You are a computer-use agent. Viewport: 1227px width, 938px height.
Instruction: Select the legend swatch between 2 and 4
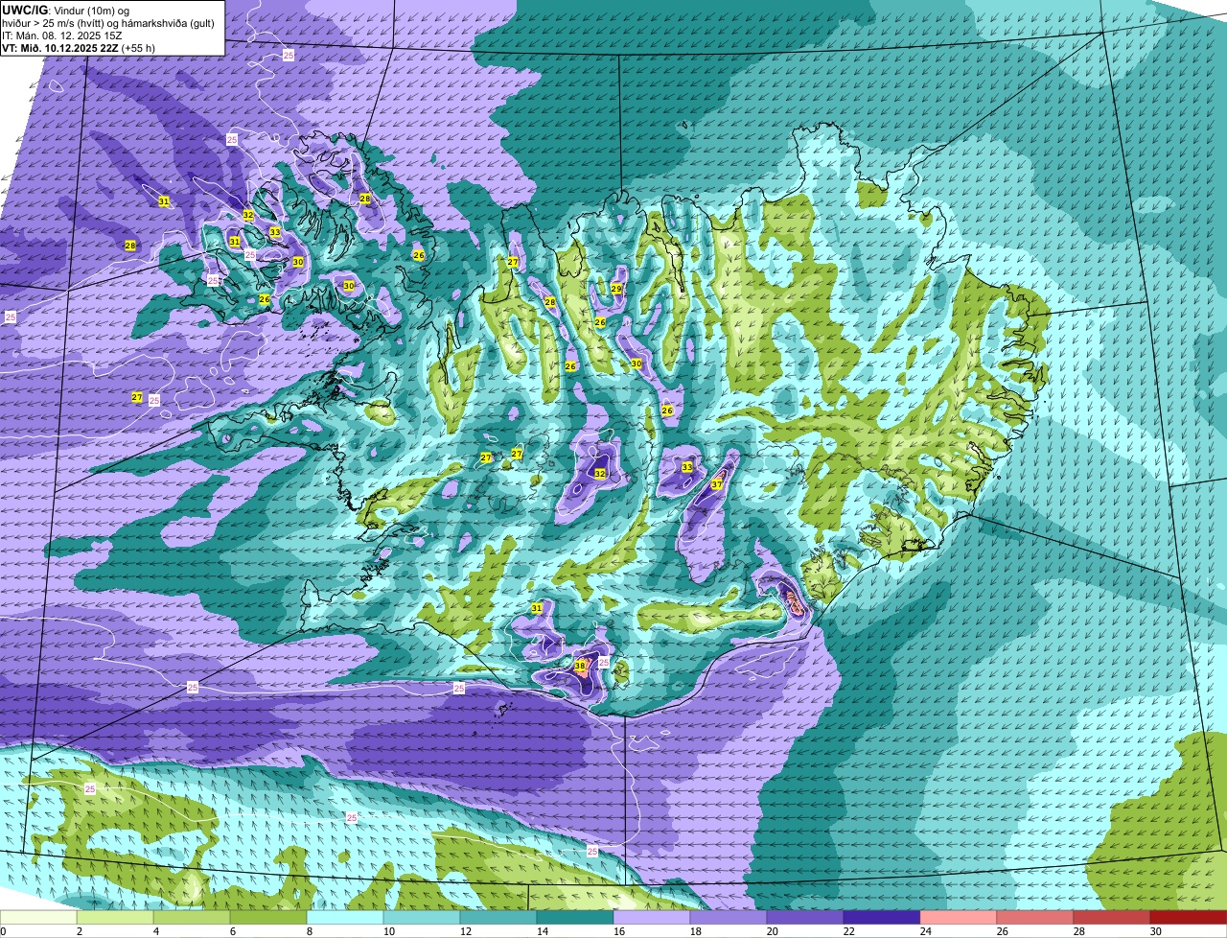tap(115, 917)
